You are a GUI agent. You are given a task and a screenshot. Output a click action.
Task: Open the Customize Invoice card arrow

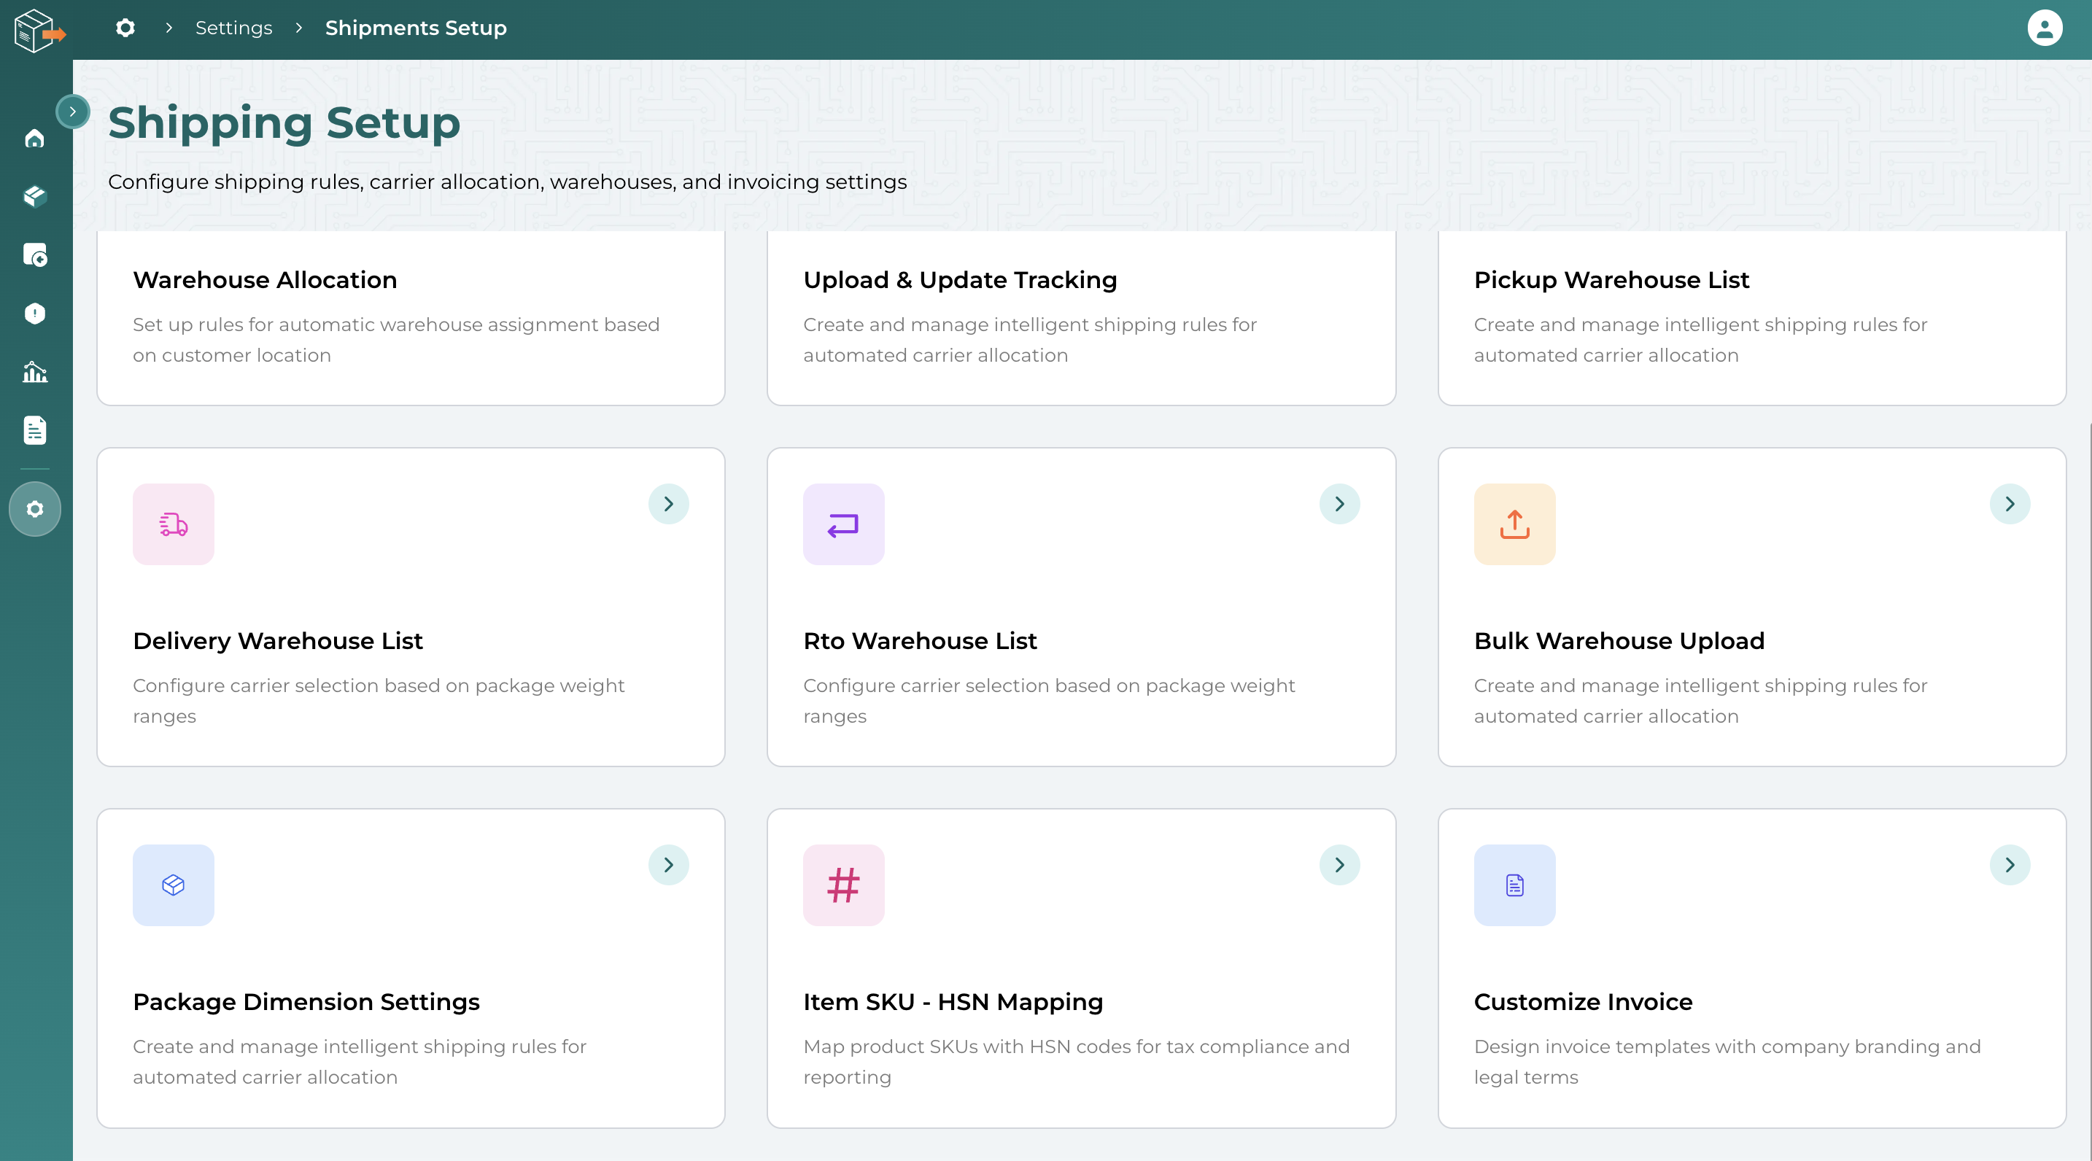tap(2009, 865)
